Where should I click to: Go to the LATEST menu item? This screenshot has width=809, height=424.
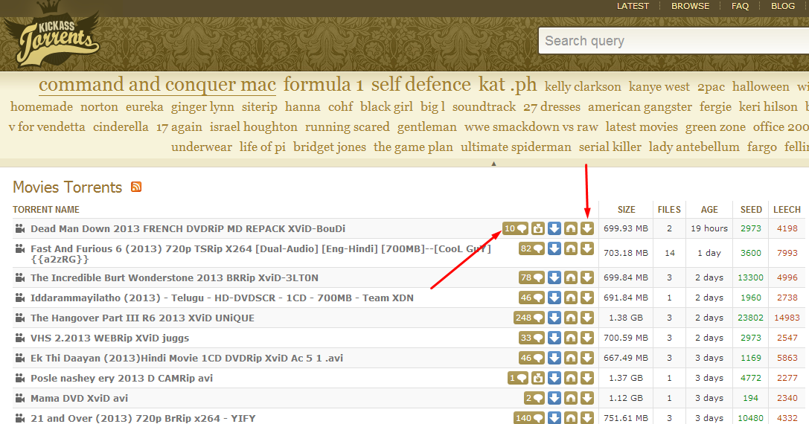pyautogui.click(x=633, y=6)
